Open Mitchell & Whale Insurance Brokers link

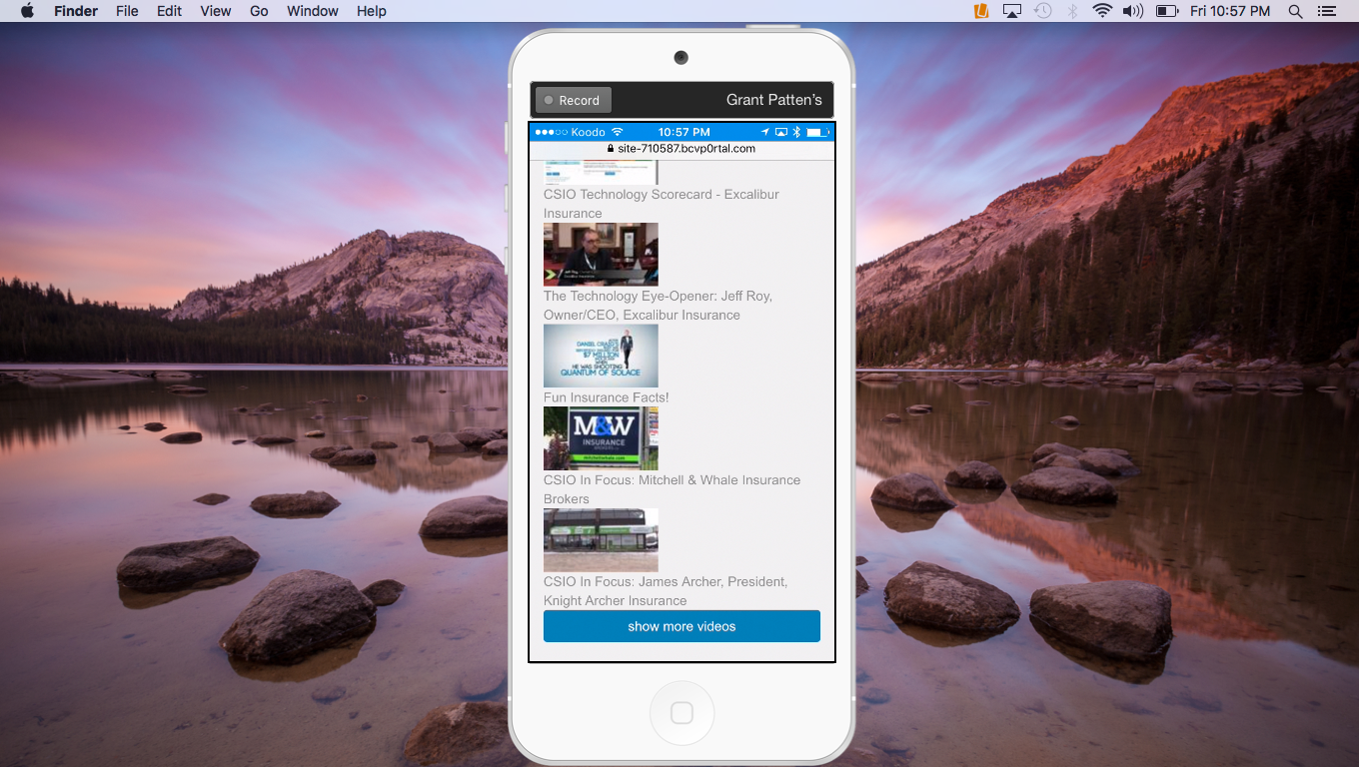[x=672, y=489]
